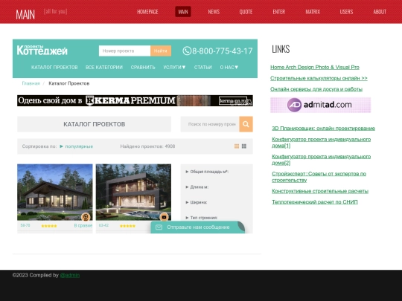Click the Отправьте нам сообщение button
Image resolution: width=402 pixels, height=301 pixels.
point(198,227)
